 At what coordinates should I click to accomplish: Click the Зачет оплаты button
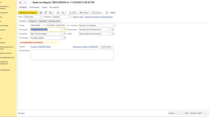[106, 47]
